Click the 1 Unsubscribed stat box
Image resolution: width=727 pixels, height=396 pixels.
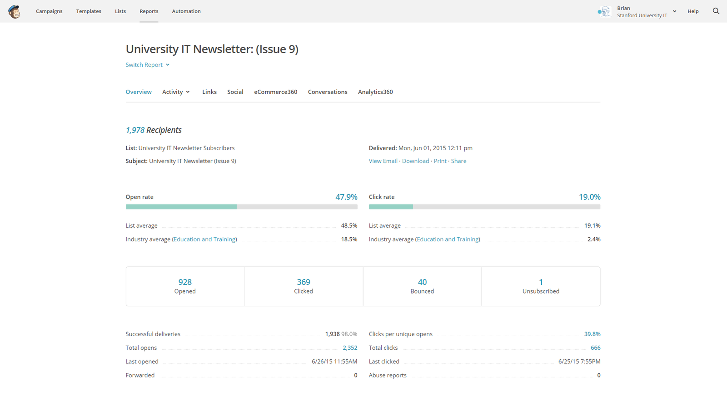coord(541,286)
